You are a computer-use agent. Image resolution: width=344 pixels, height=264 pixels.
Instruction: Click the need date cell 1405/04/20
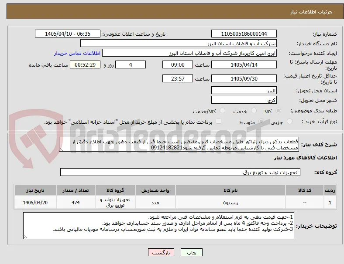point(35,203)
